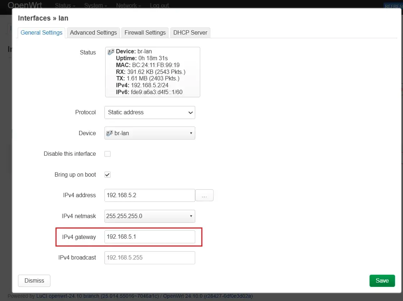Toggle the Disable this interface checkbox
Screen dimensions: 403x301
click(x=107, y=154)
